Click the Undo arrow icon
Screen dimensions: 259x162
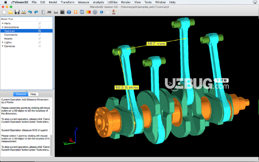(30, 12)
